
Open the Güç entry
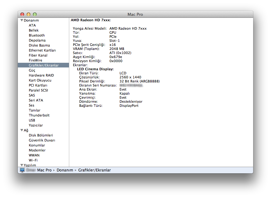32,70
